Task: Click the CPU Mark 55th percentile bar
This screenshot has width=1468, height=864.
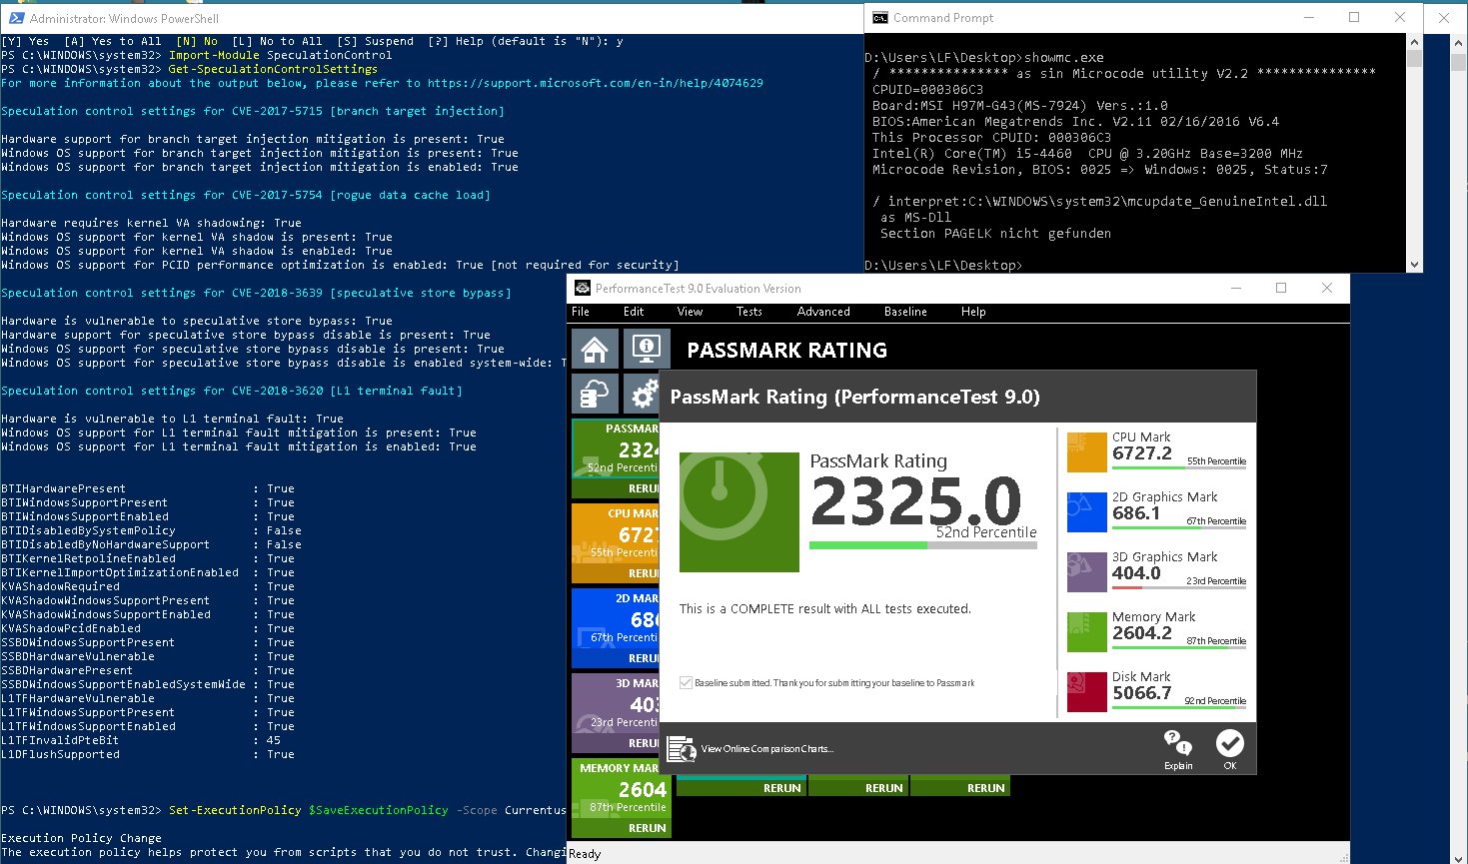Action: [x=1179, y=467]
